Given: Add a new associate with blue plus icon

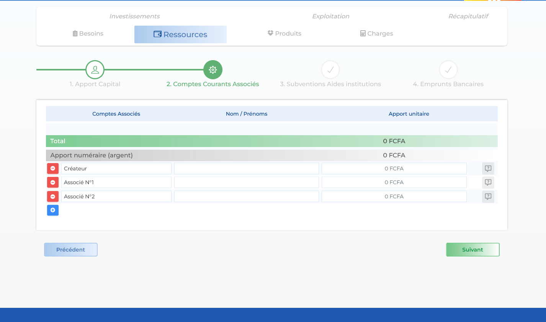Looking at the screenshot, I should pos(53,210).
